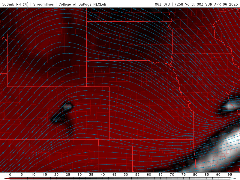
Task: Click the colorbar label "10"
Action: coord(33,175)
